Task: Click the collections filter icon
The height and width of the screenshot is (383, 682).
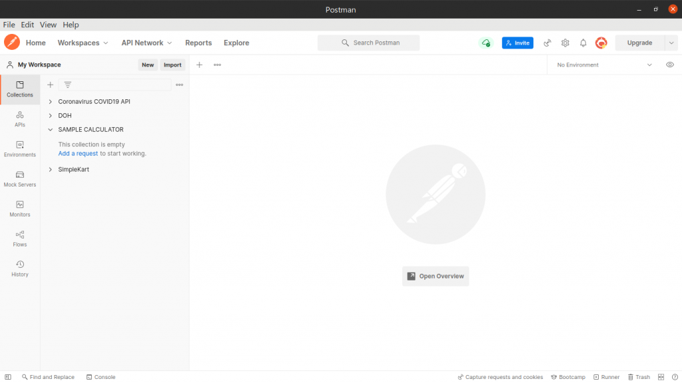Action: (x=68, y=85)
